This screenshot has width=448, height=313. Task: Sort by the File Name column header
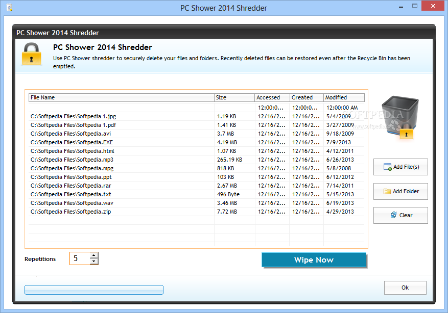(122, 97)
